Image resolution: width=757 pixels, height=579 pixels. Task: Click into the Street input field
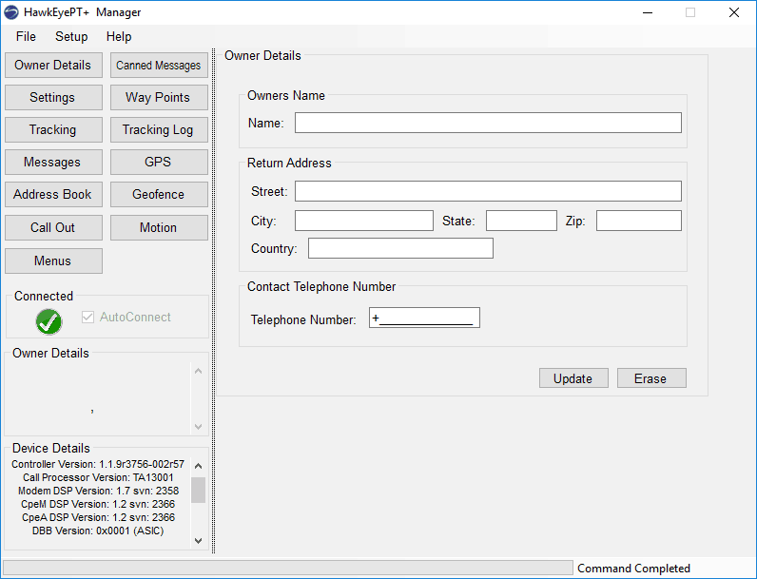[488, 191]
